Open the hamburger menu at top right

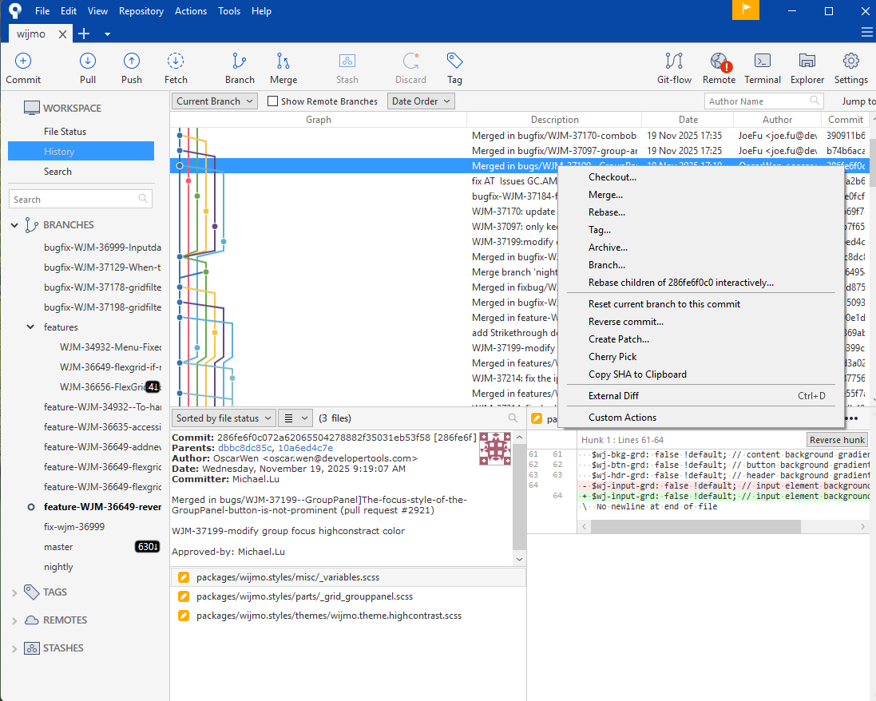[866, 33]
